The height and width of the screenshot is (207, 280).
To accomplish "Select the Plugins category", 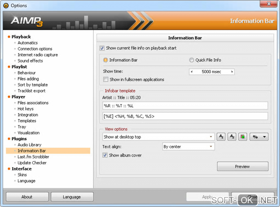I will (x=19, y=139).
